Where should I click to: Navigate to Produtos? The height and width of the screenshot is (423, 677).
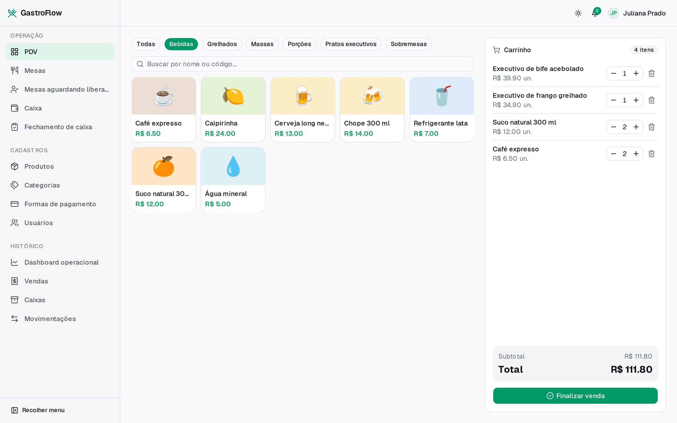click(x=60, y=166)
